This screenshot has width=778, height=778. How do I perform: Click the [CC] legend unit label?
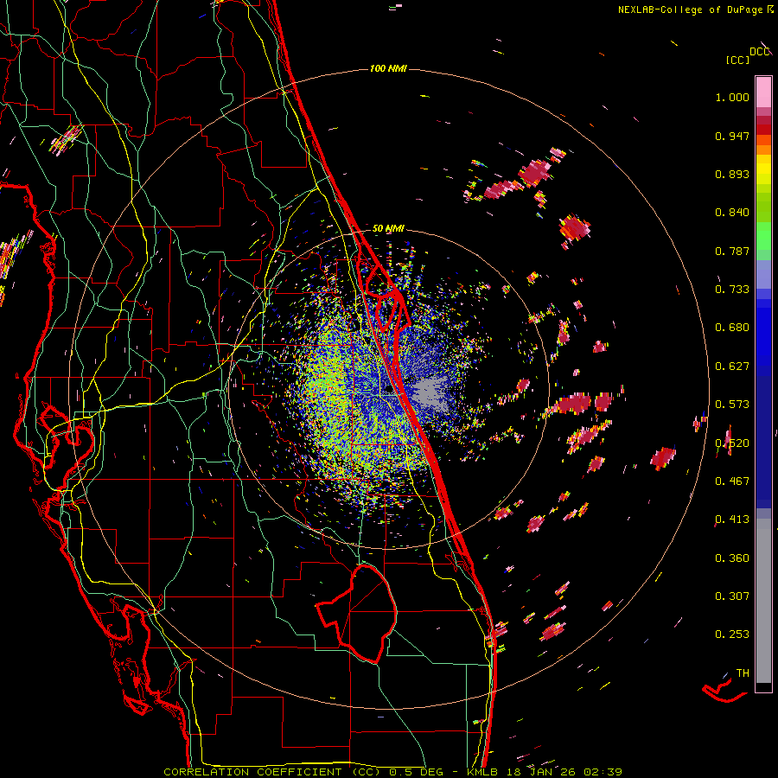(x=737, y=60)
